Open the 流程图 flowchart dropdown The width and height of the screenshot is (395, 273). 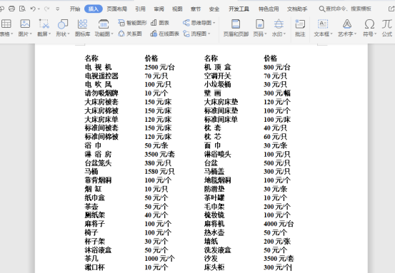coord(196,34)
